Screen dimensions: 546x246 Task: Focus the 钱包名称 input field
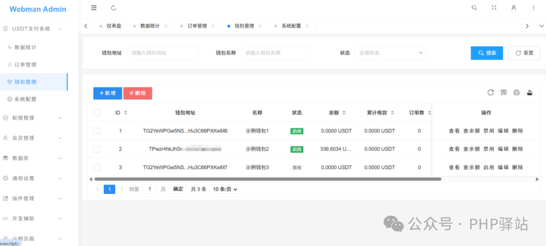click(277, 53)
